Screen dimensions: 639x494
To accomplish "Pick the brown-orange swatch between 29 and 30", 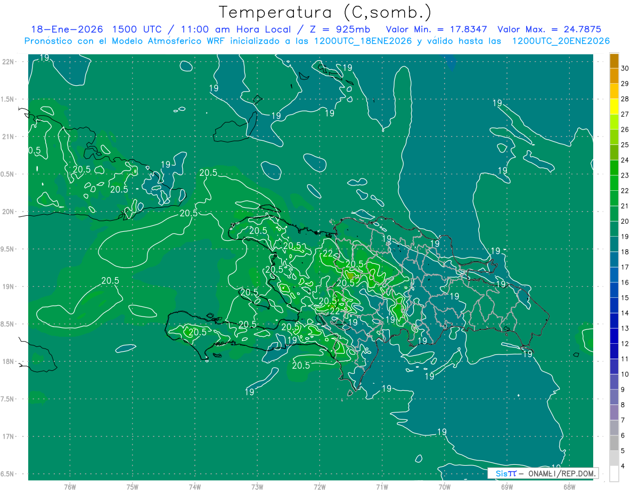I will pos(615,76).
